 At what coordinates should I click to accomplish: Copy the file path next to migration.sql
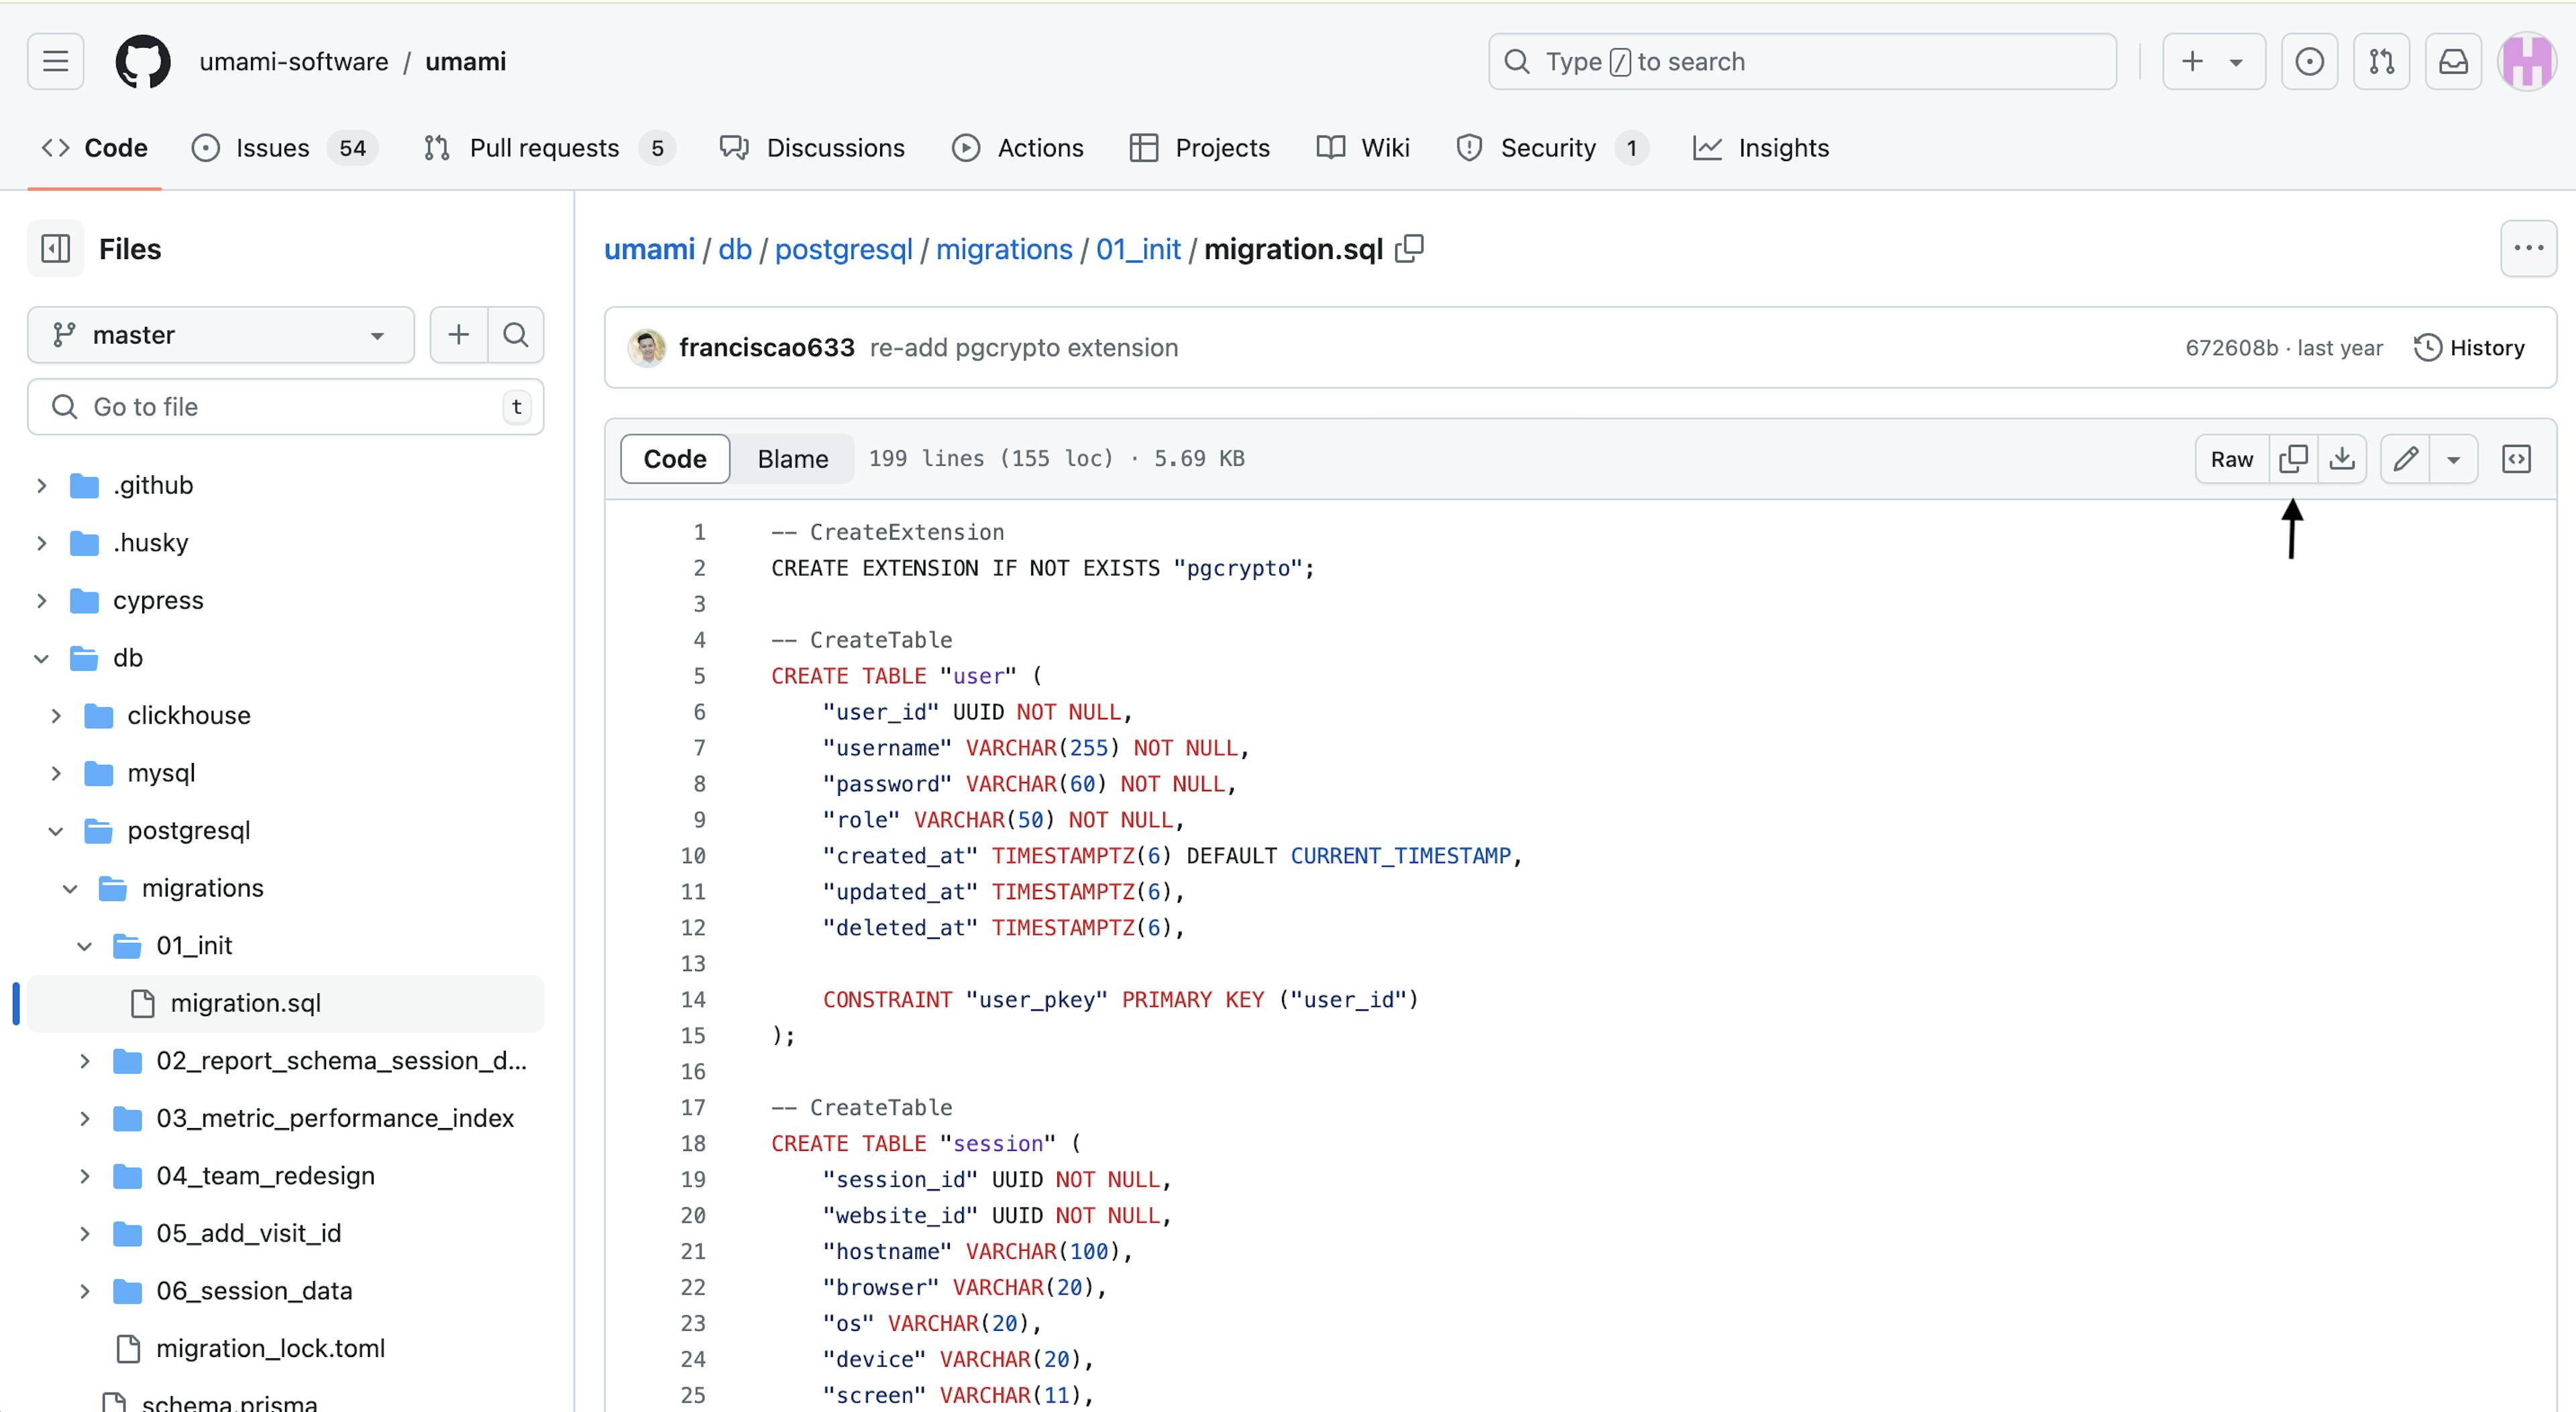1409,248
